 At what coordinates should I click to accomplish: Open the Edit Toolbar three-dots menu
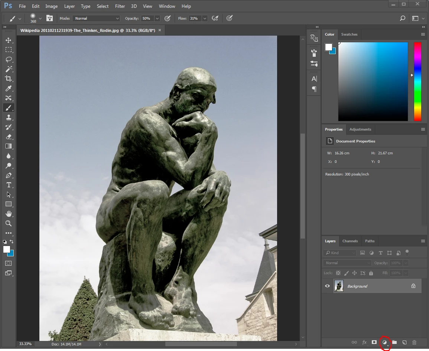click(x=9, y=233)
